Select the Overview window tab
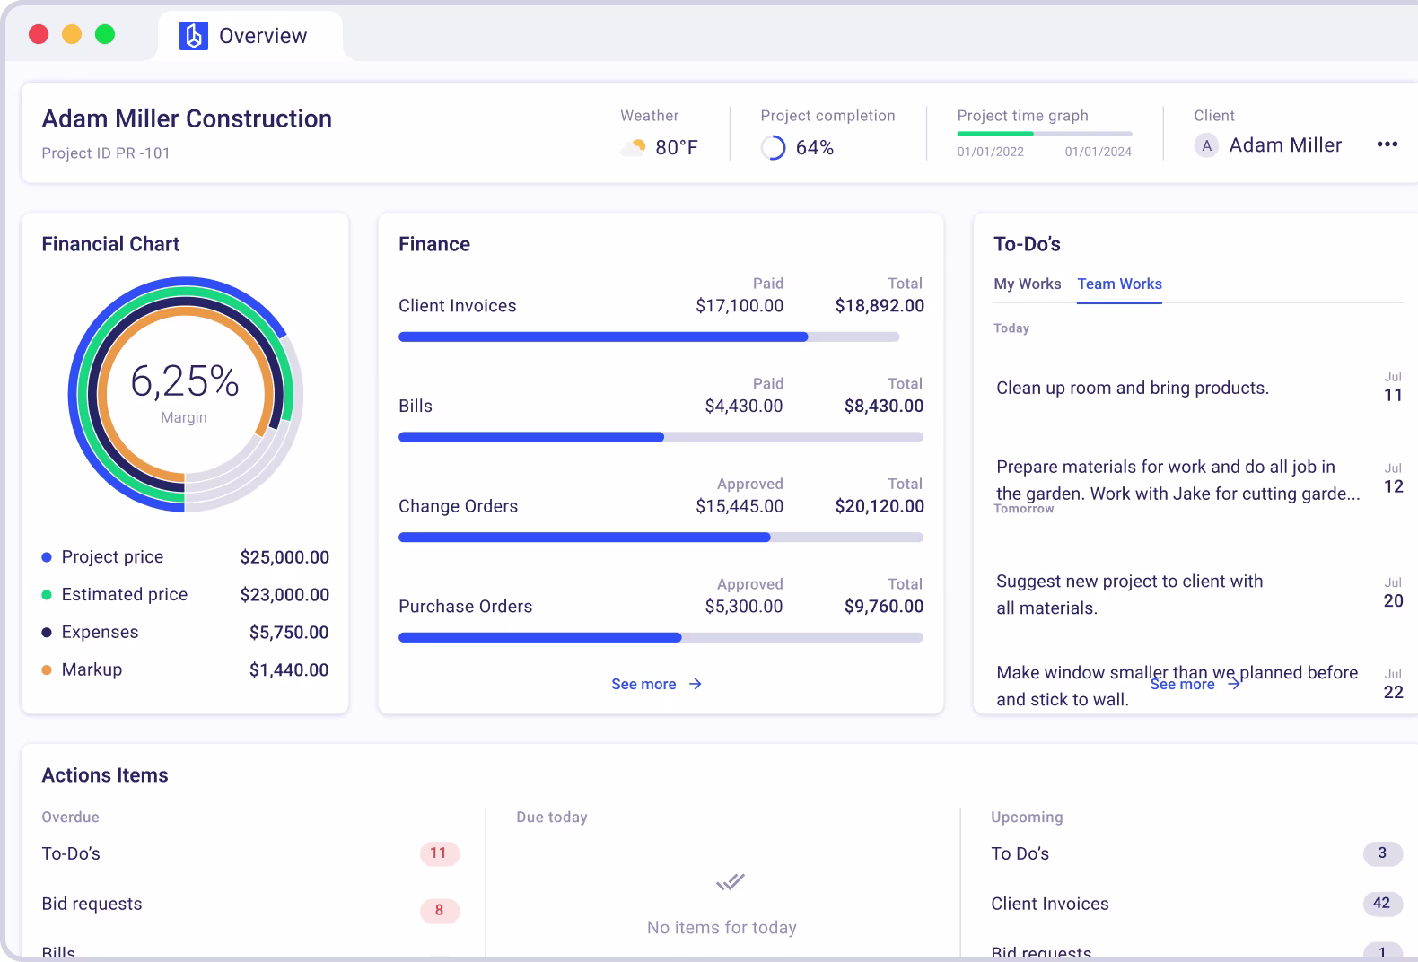Screen dimensions: 1418x962 tap(250, 36)
